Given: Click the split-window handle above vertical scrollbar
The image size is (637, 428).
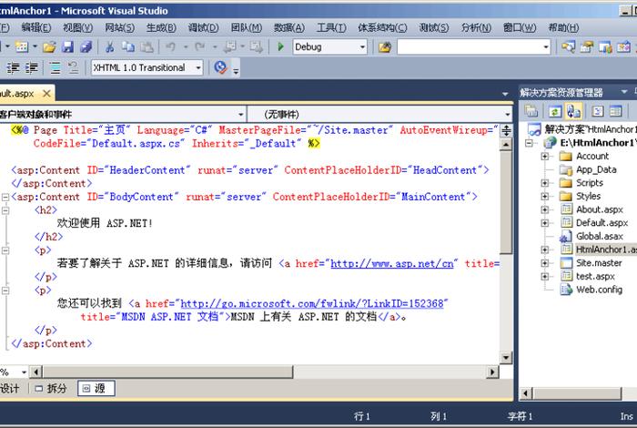Looking at the screenshot, I should pyautogui.click(x=506, y=131).
